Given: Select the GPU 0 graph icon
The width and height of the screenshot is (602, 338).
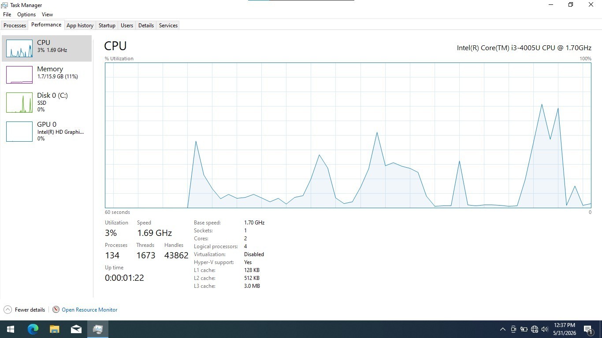Looking at the screenshot, I should pyautogui.click(x=19, y=132).
